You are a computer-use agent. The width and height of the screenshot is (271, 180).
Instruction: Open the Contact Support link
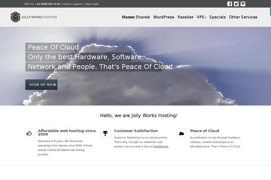tap(72, 4)
